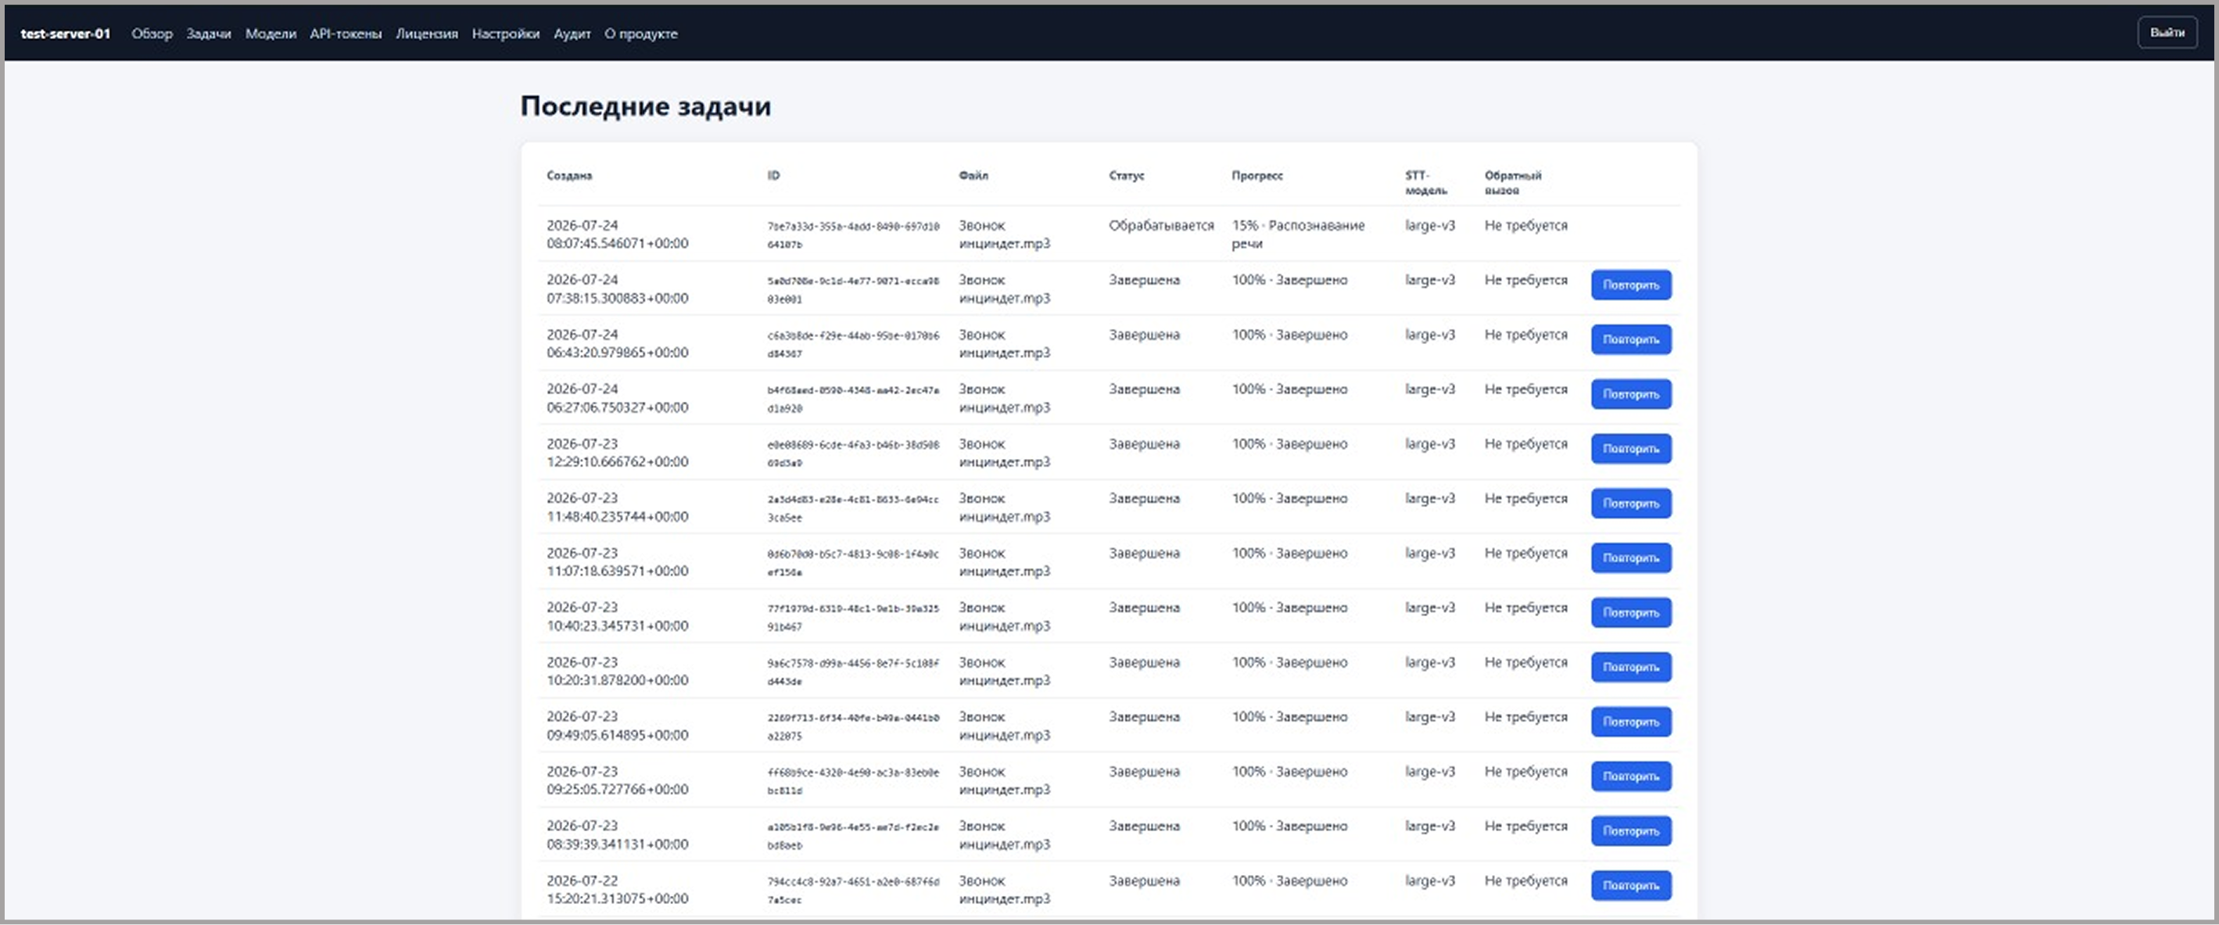The image size is (2219, 925).
Task: Repeat the task created at 09:49:05
Action: coord(1631,722)
